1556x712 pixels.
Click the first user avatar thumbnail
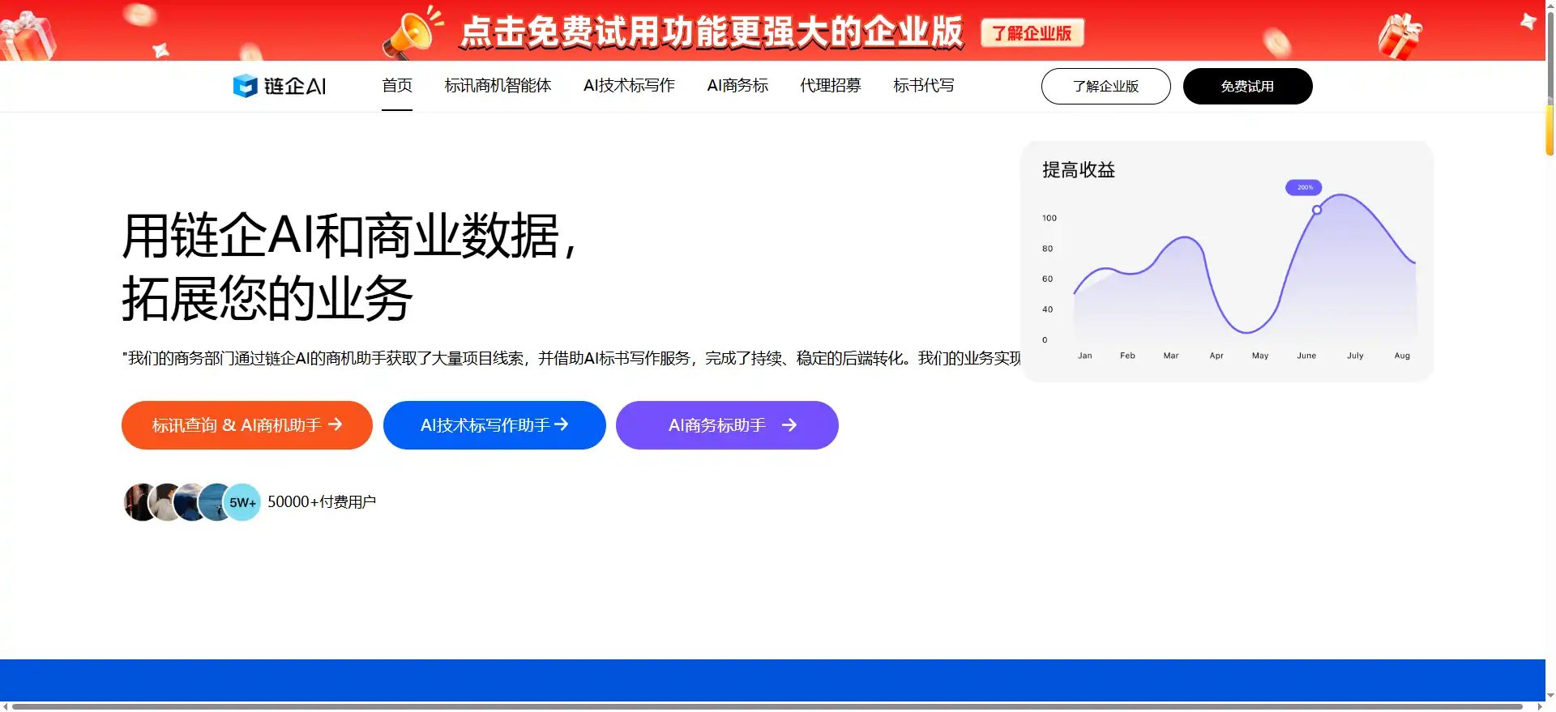coord(140,502)
